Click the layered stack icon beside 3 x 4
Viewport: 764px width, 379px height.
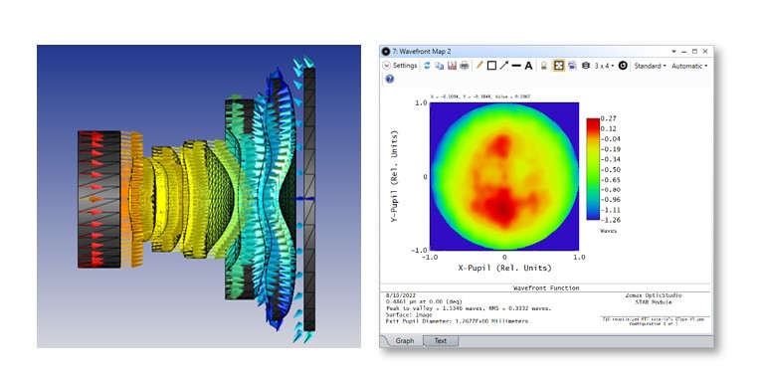click(586, 66)
